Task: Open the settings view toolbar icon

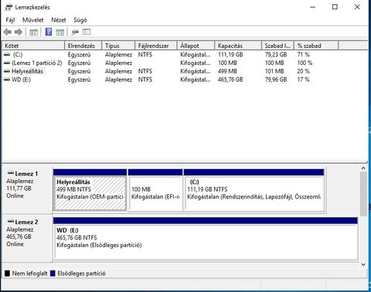Action: (x=87, y=32)
